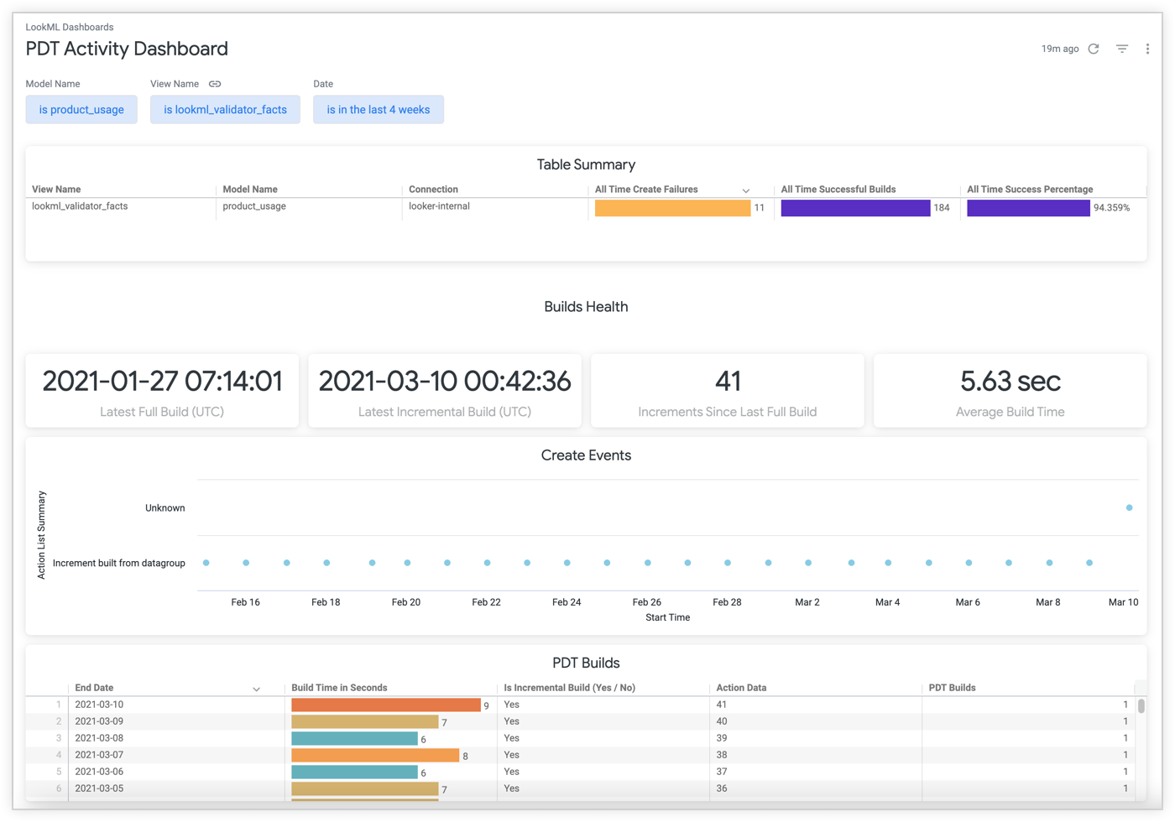Select the 2021-03-10 row in PDT Builds

99,705
